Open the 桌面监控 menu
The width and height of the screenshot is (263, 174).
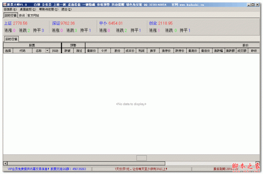point(28,9)
